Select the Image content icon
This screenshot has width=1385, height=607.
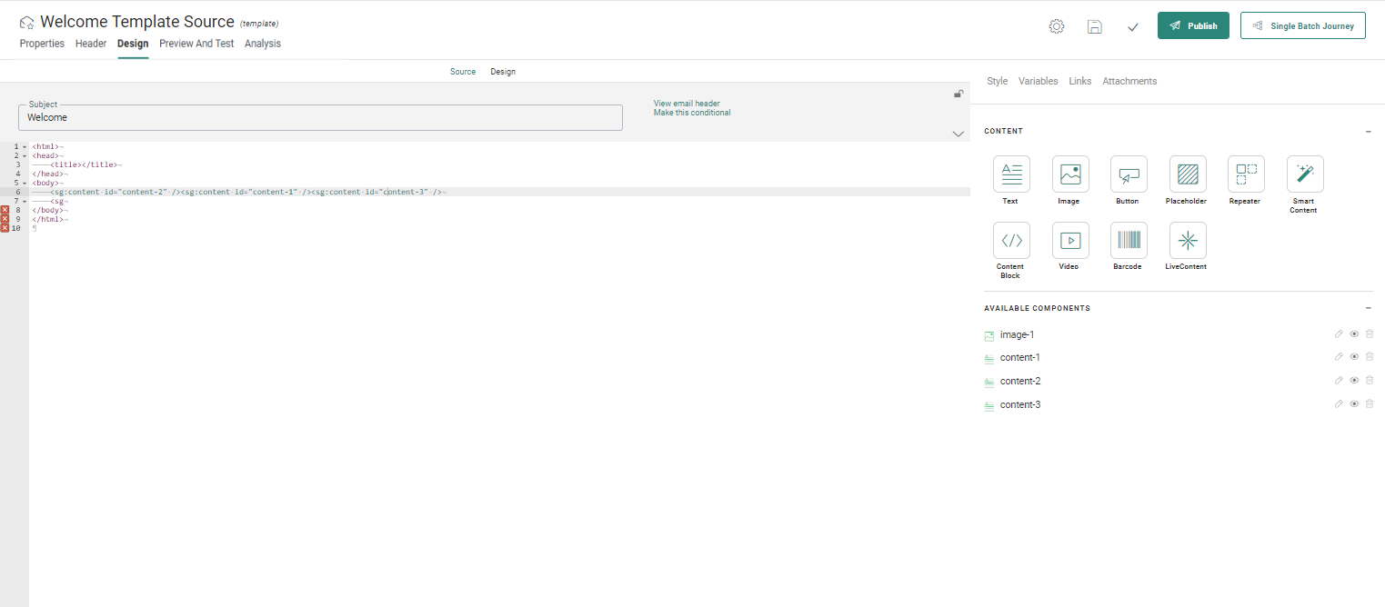point(1069,174)
